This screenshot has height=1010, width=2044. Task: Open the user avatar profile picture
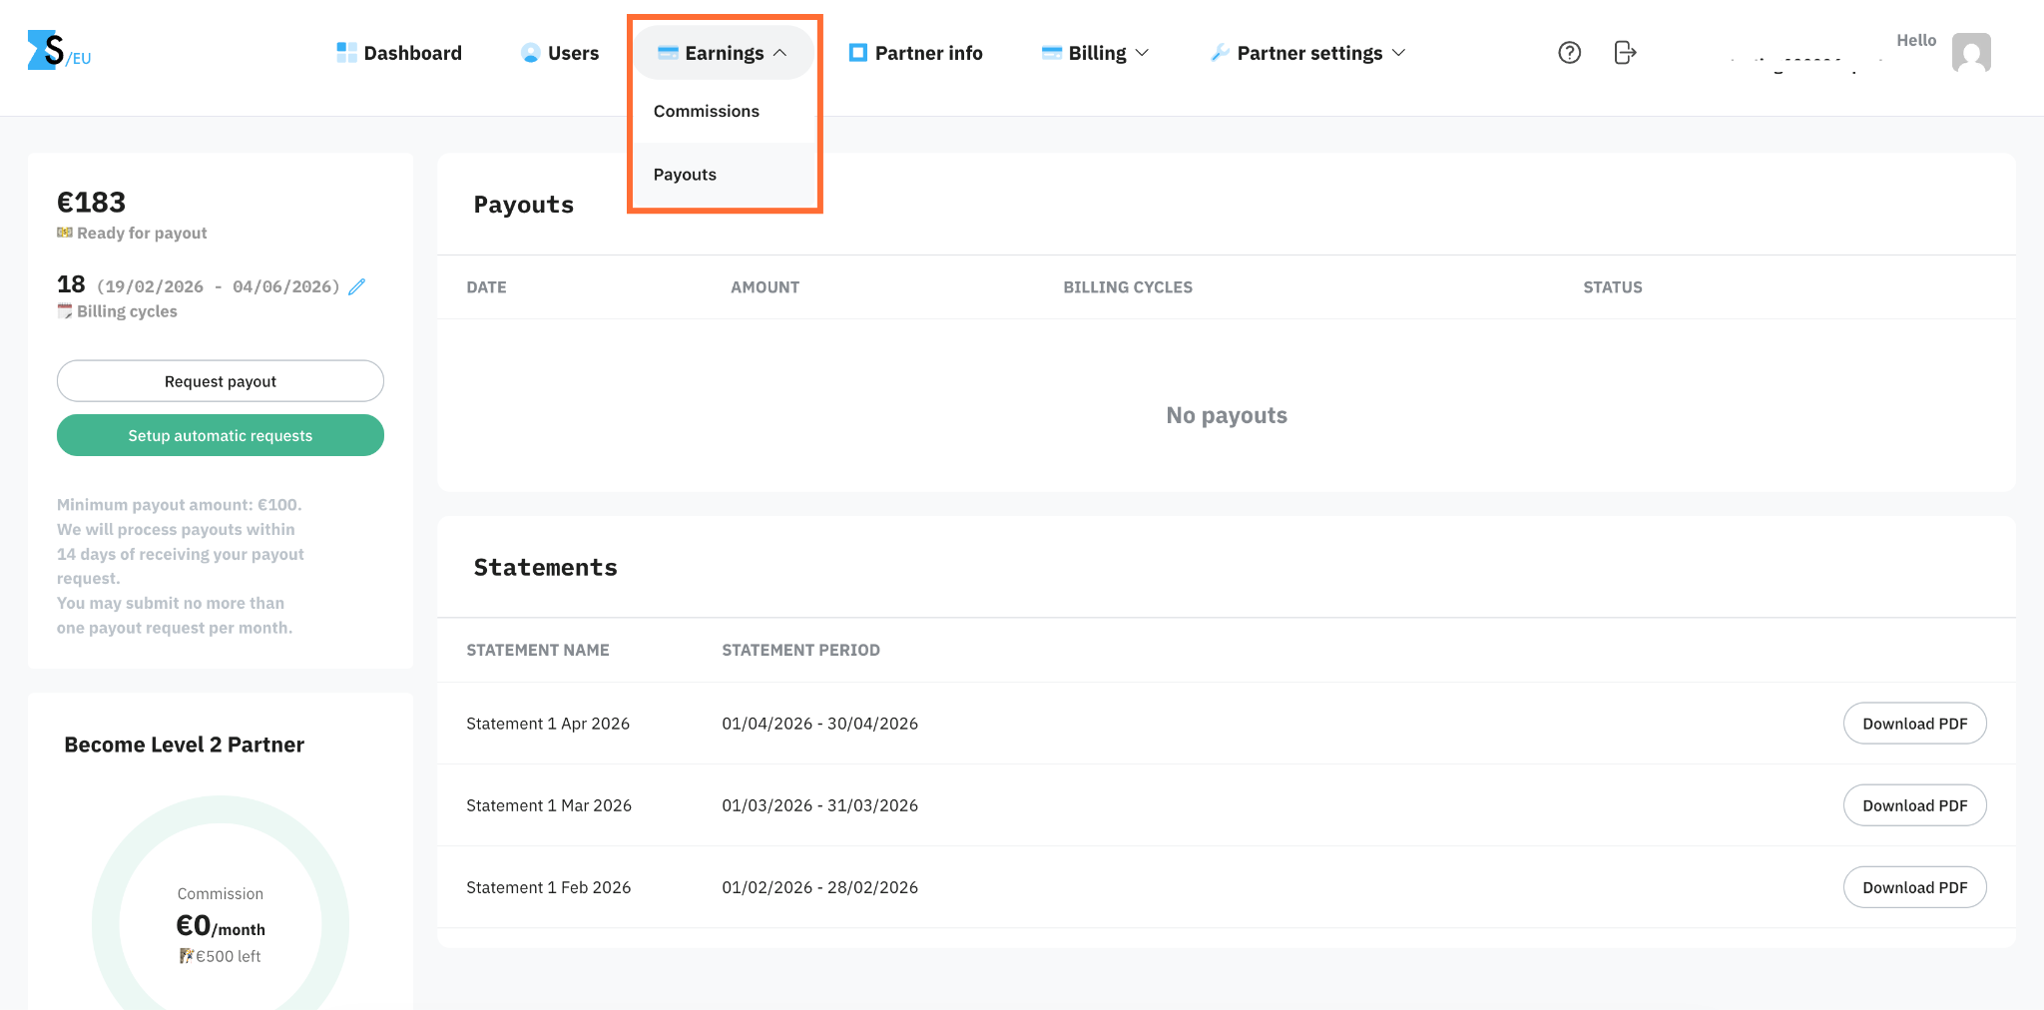point(1971,53)
